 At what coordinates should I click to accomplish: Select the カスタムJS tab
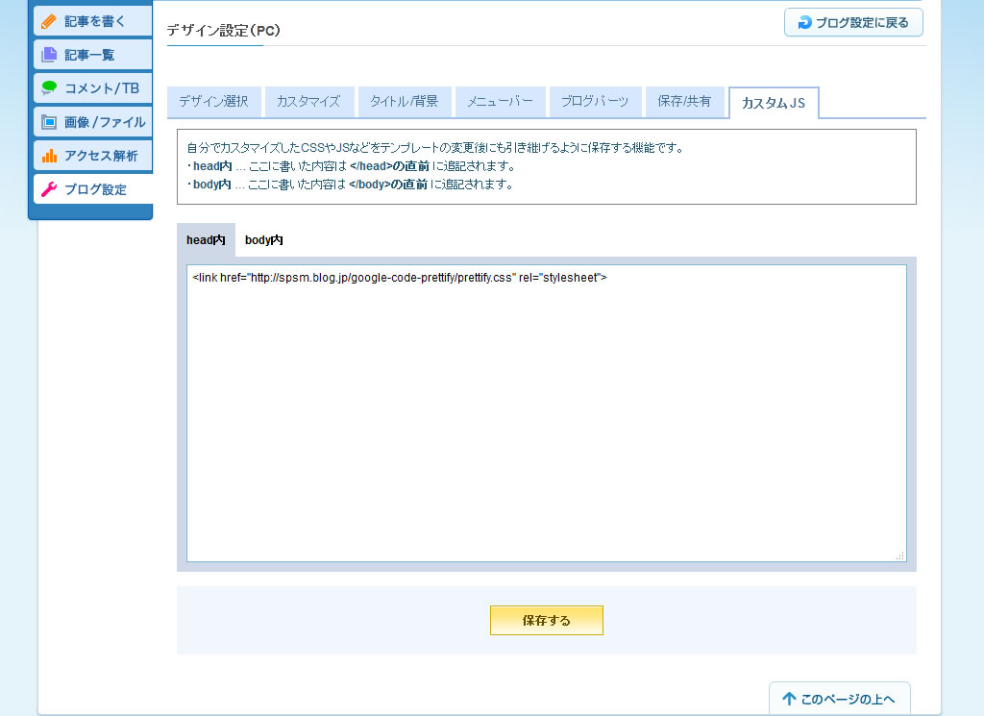[x=774, y=103]
